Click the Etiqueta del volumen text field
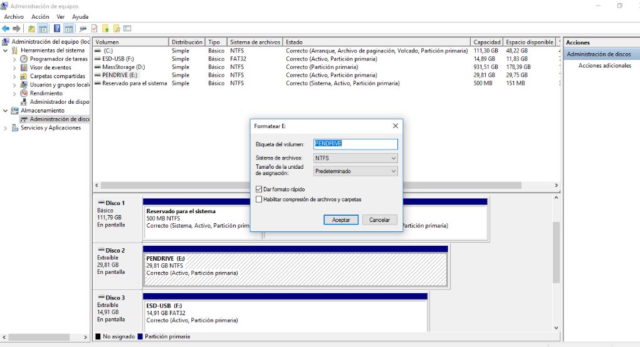This screenshot has width=640, height=347. pyautogui.click(x=355, y=144)
